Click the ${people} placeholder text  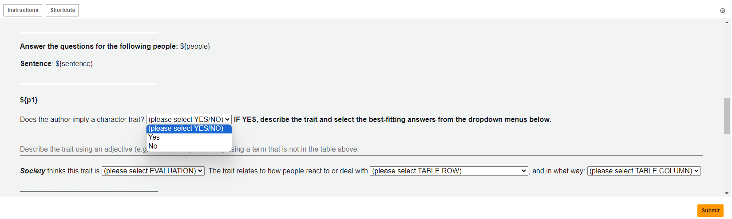[x=195, y=47]
